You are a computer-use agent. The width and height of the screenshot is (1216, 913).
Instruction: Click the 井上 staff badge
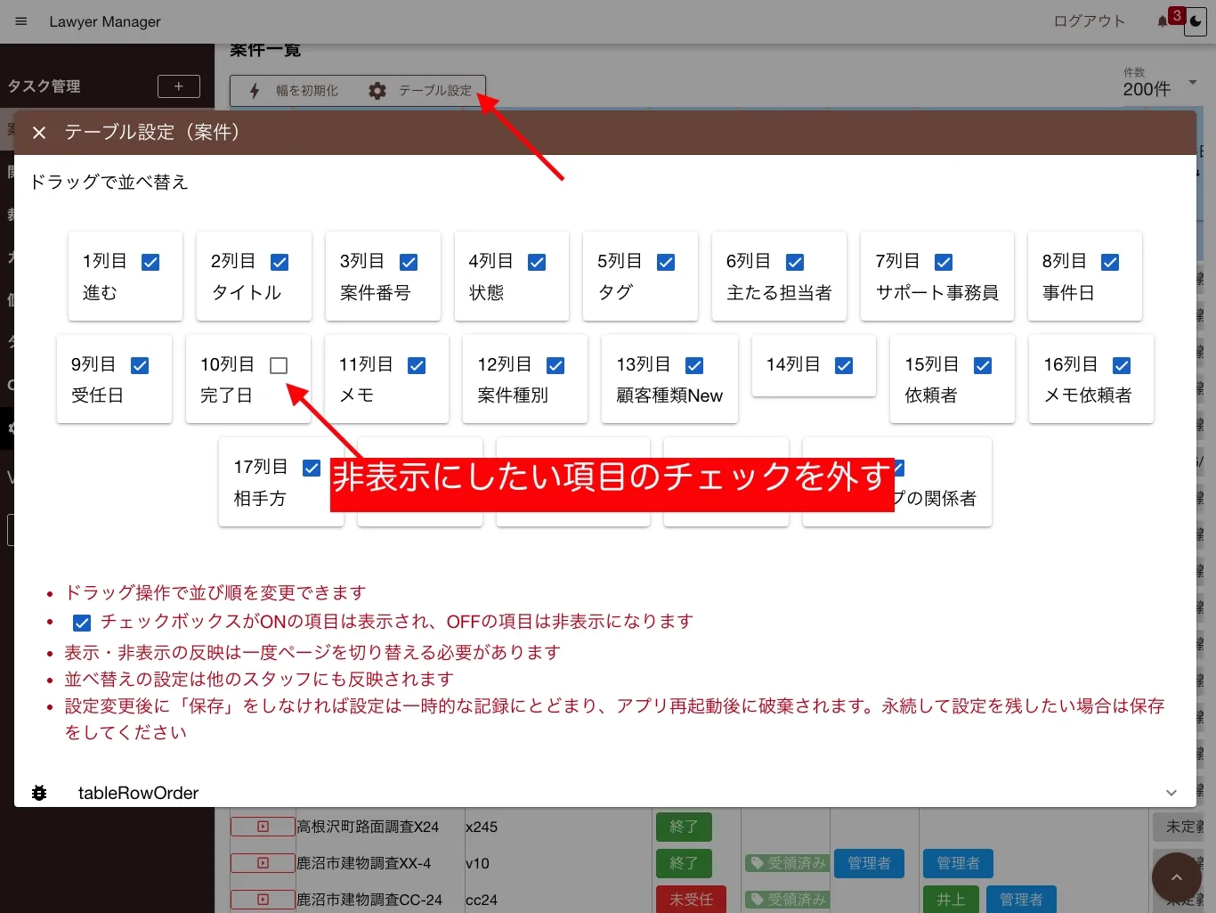pos(951,900)
